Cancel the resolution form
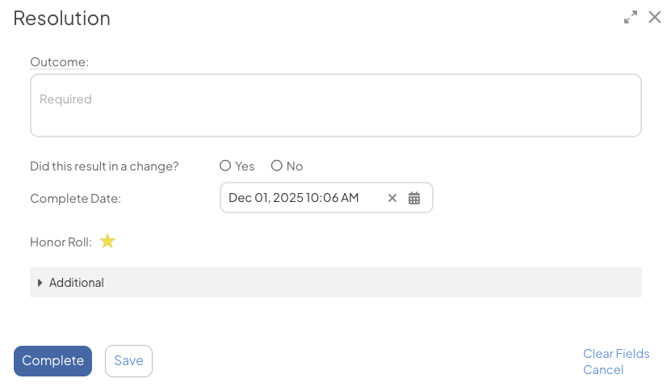 (603, 370)
